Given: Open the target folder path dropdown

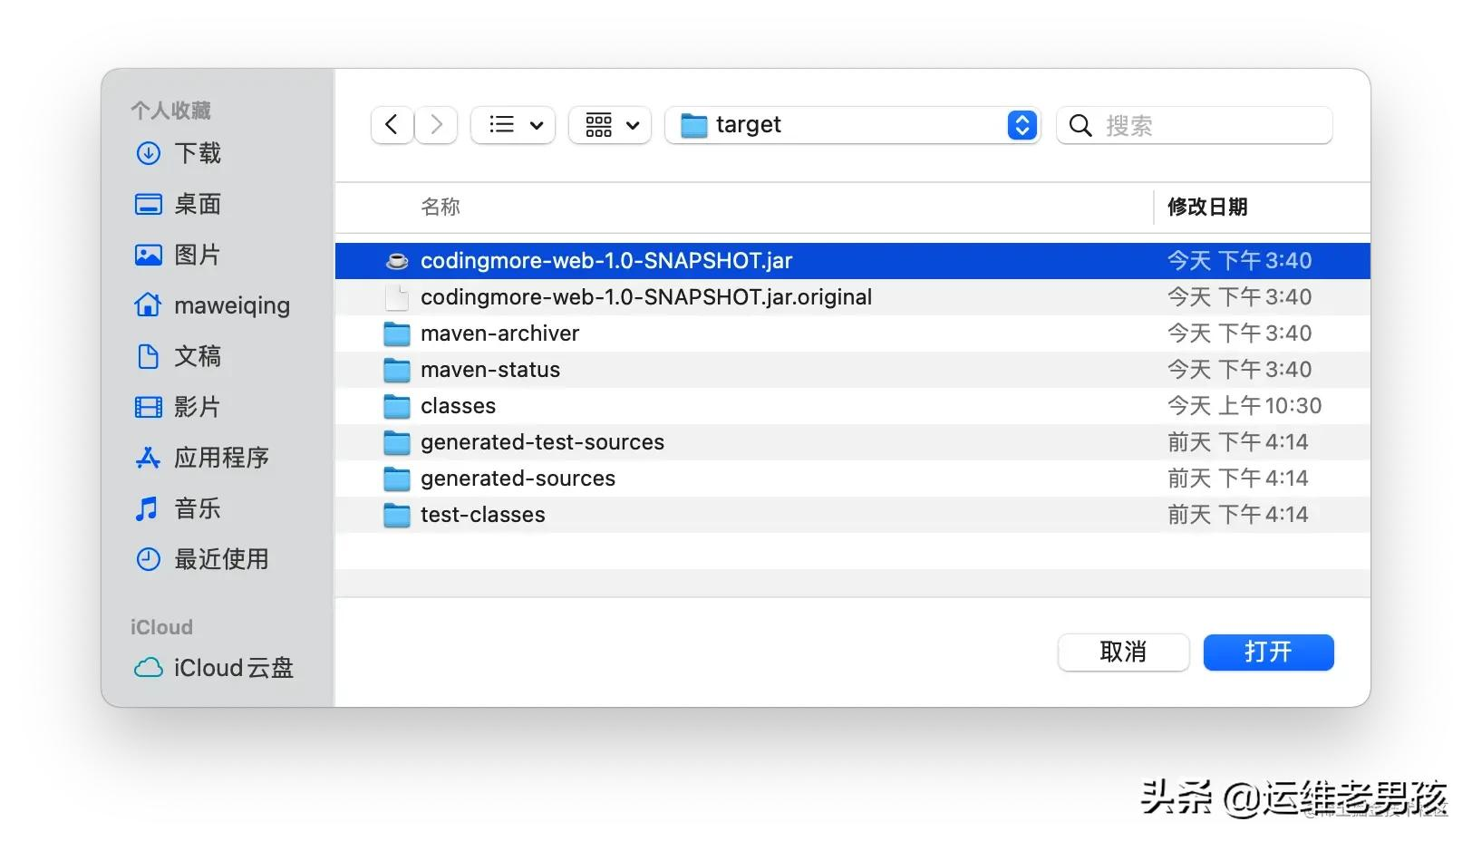Looking at the screenshot, I should (1022, 125).
